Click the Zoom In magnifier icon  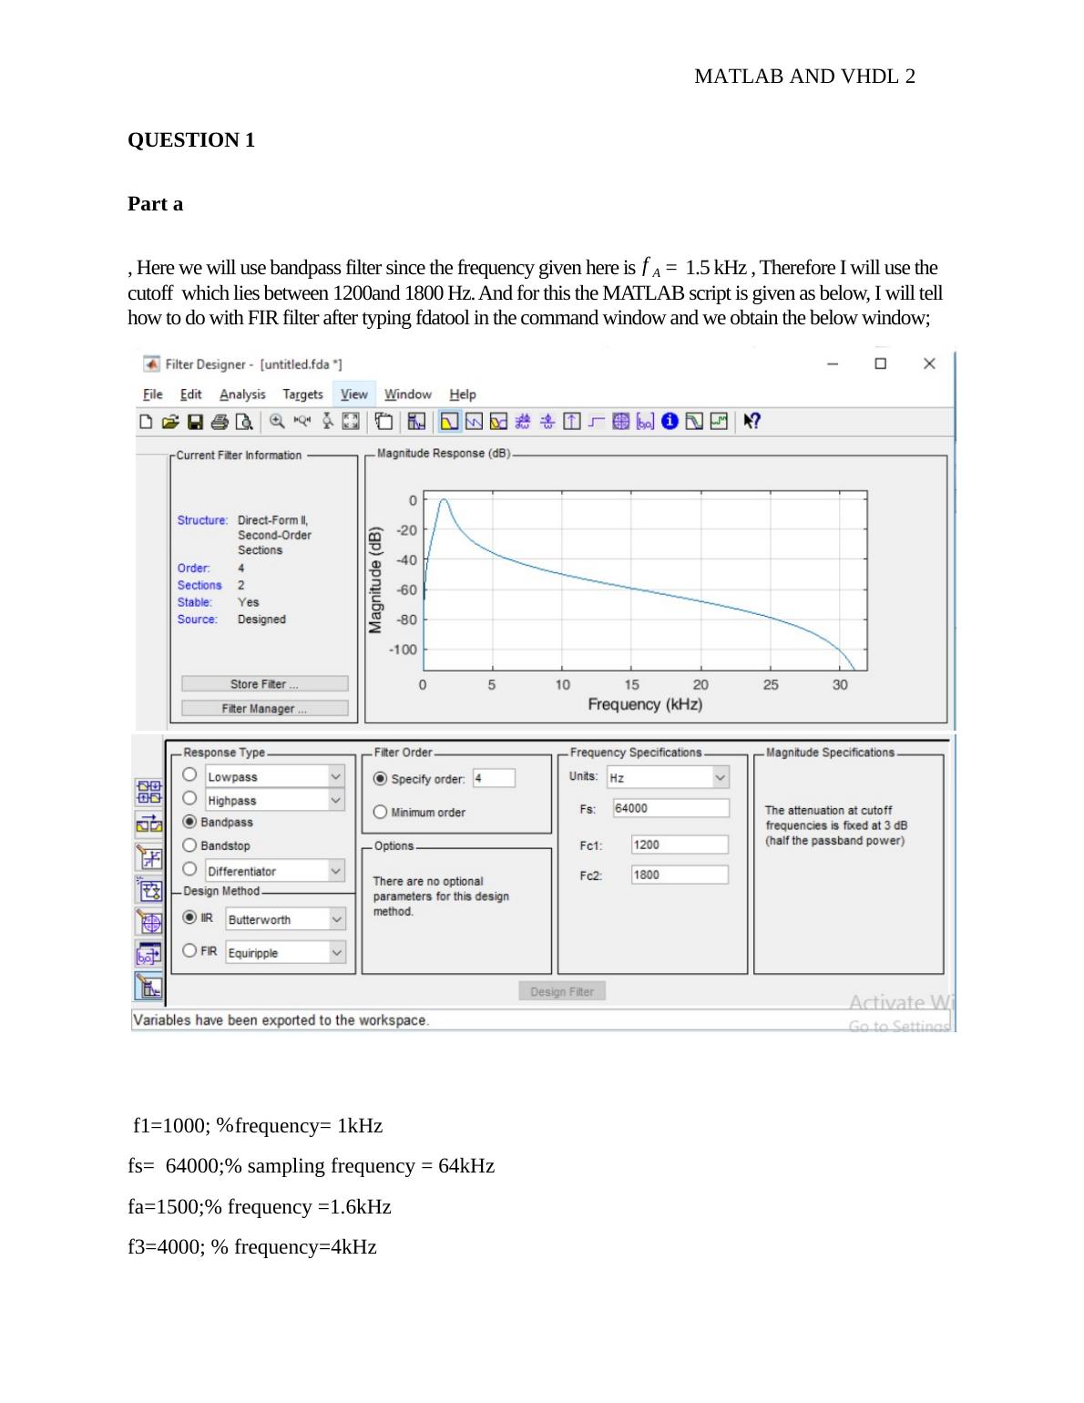click(x=277, y=422)
